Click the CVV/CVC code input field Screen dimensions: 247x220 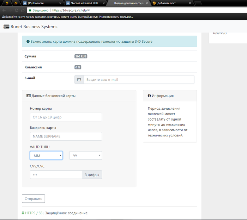coord(56,175)
